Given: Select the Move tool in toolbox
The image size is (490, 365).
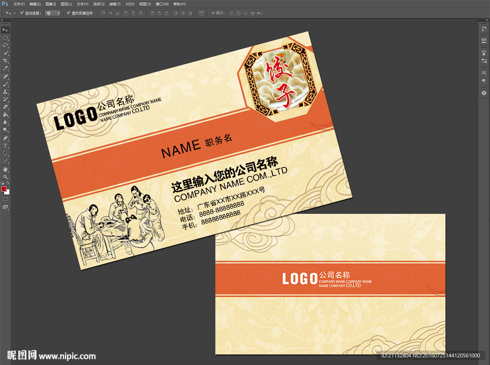Looking at the screenshot, I should 5,30.
